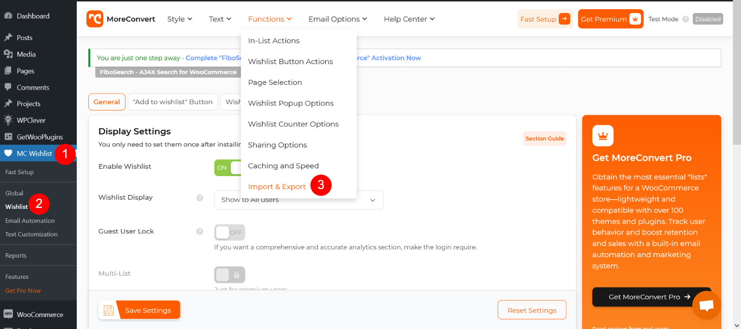Screen dimensions: 741x329
Task: Click the FiboSearch plugin name badge
Action: 168,72
